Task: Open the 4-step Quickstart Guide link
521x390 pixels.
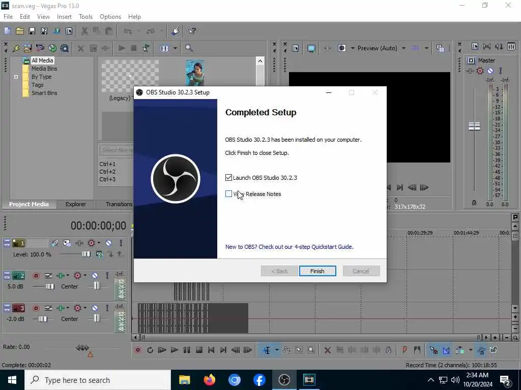Action: (x=289, y=247)
